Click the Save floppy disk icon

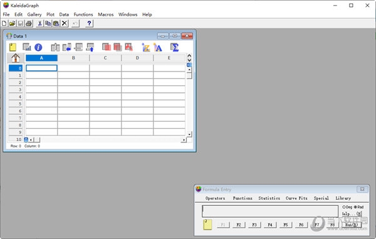point(21,23)
